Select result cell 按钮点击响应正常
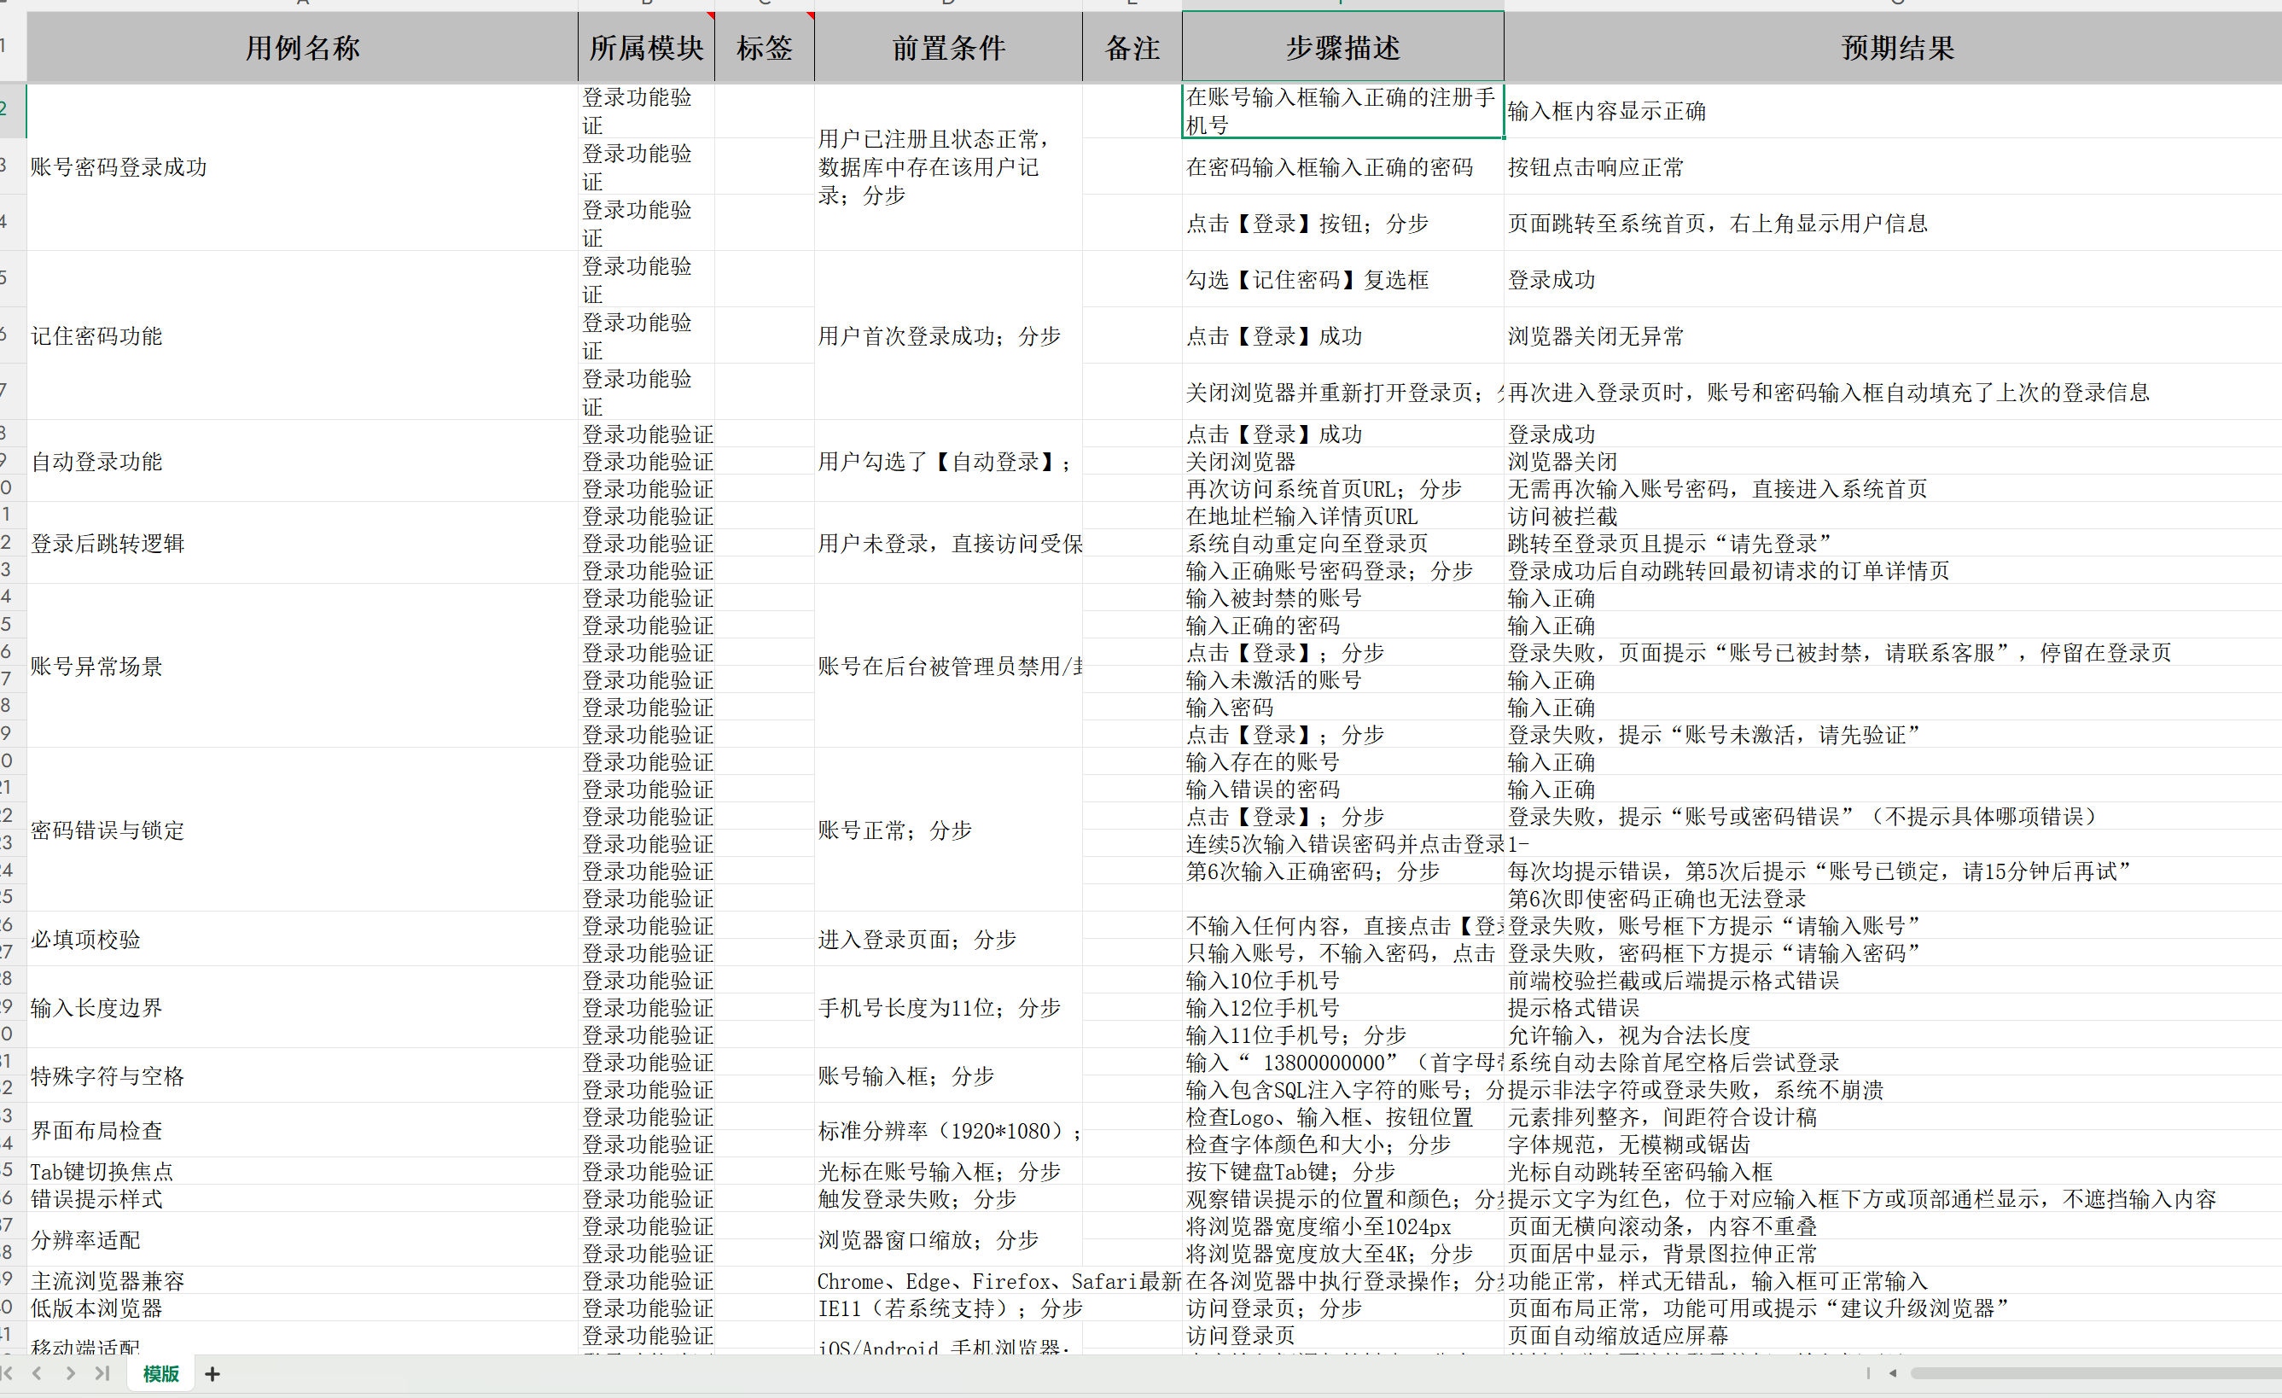 tap(1893, 166)
